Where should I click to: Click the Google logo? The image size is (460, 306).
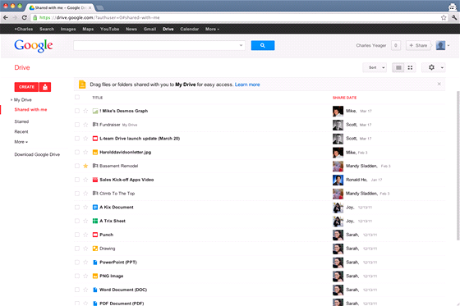[34, 46]
